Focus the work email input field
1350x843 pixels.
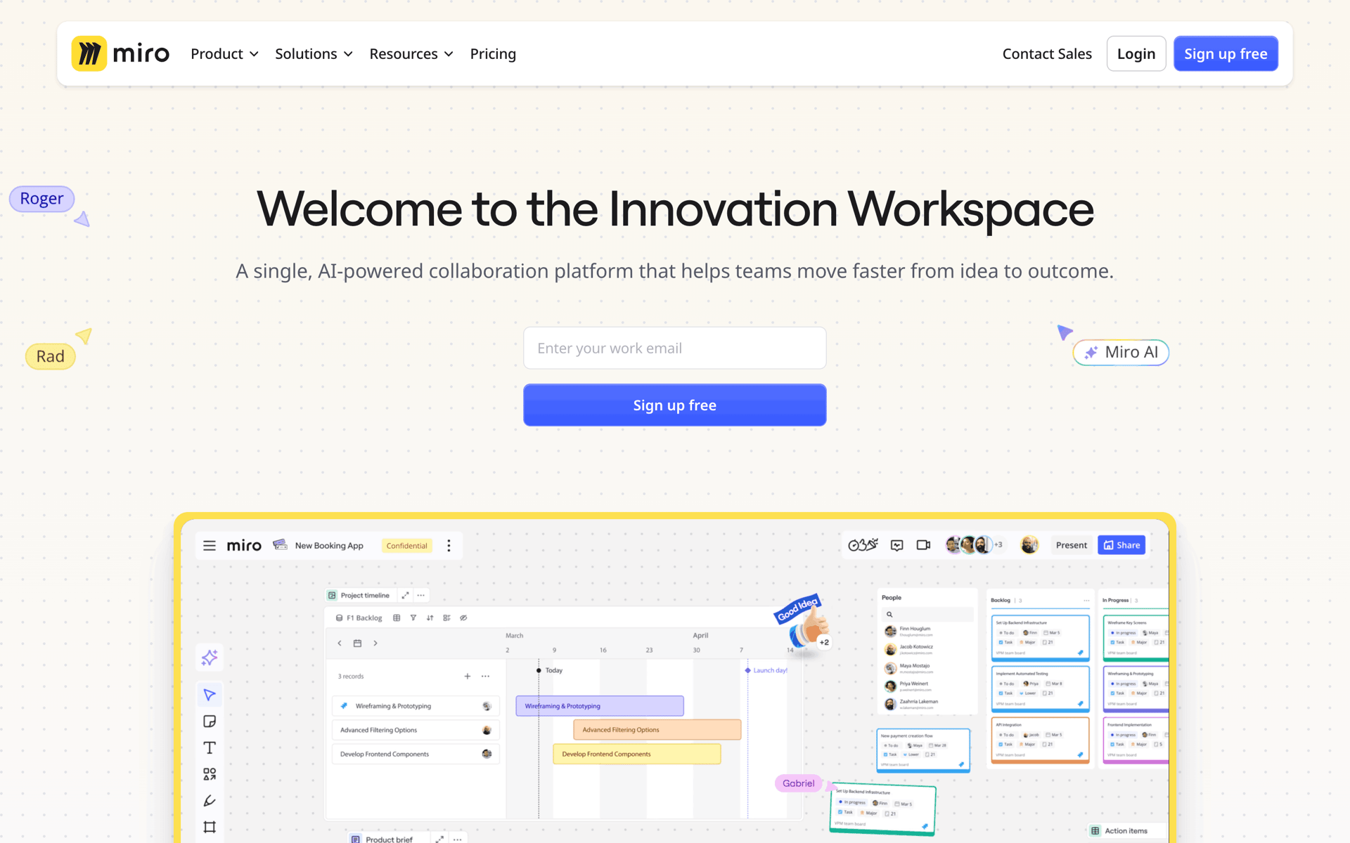(x=674, y=348)
